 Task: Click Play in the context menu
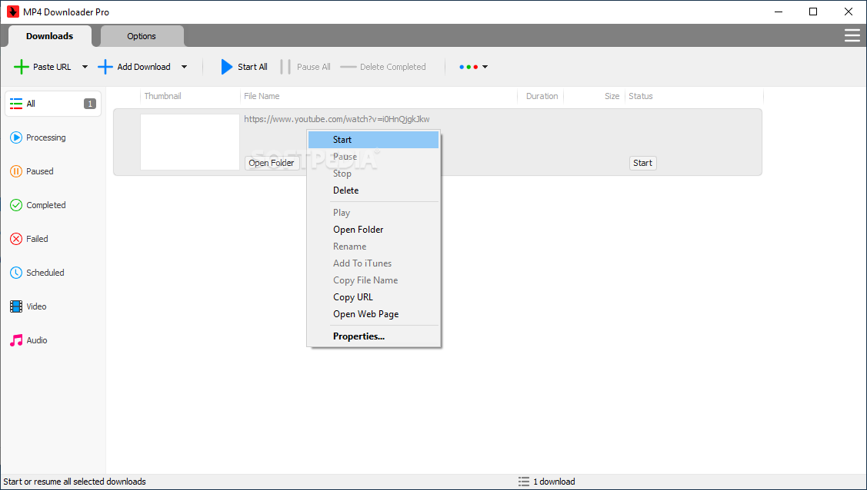coord(373,213)
